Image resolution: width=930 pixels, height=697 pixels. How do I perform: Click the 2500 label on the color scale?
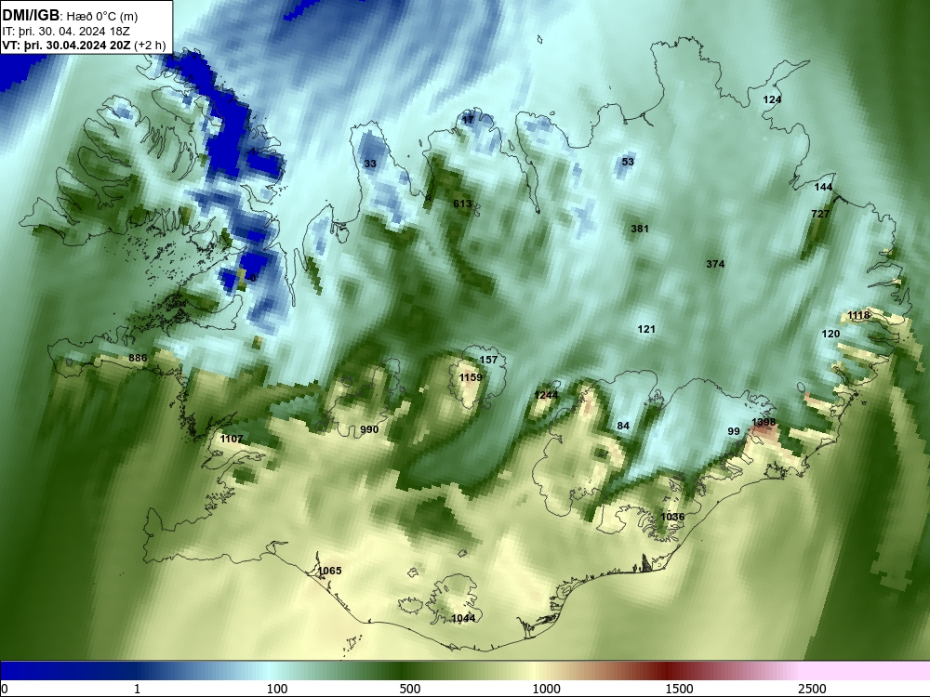point(812,689)
